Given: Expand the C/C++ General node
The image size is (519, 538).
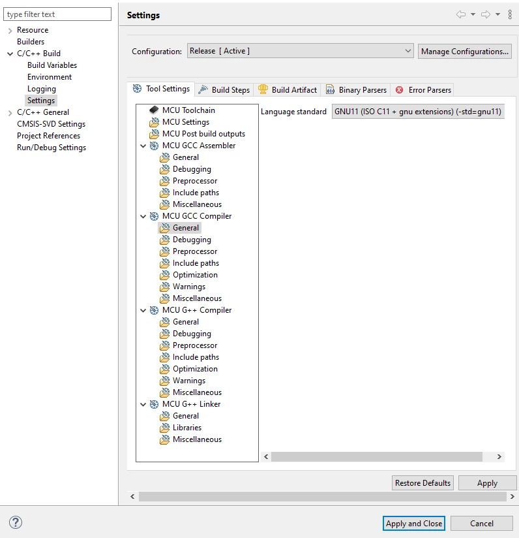Looking at the screenshot, I should (10, 113).
